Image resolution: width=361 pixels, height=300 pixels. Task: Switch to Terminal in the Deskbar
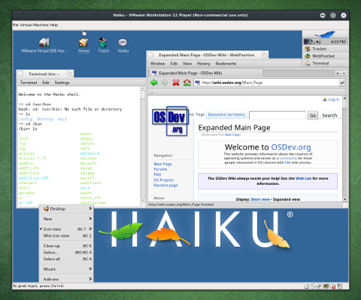pos(326,63)
